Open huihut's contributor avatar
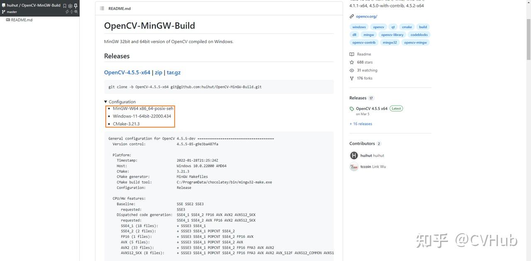The image size is (531, 261). (353, 155)
